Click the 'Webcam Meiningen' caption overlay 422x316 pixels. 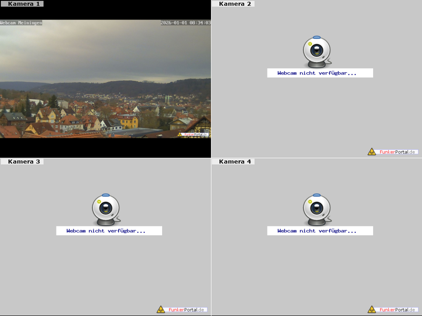tap(21, 23)
